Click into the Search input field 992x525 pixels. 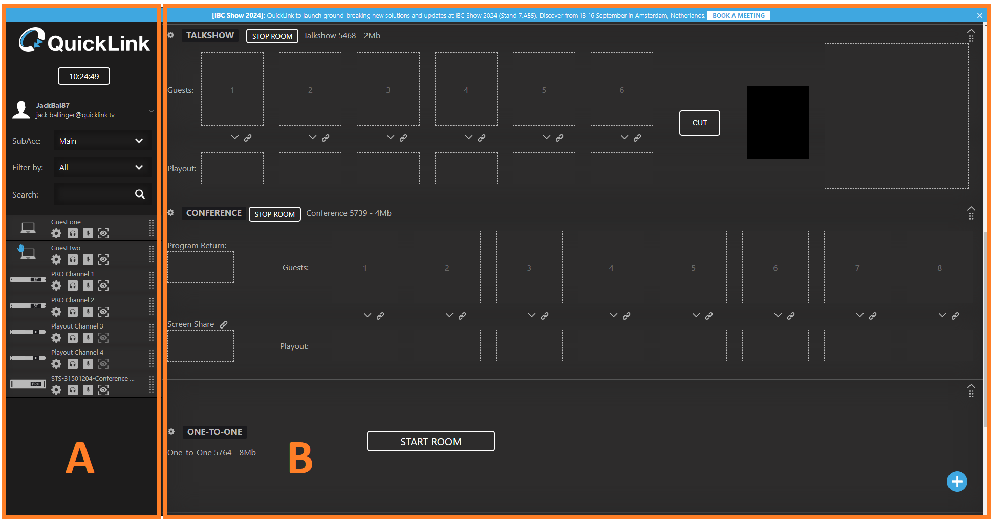tap(94, 195)
